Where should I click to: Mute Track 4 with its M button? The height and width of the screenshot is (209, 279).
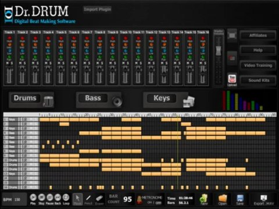(46, 63)
